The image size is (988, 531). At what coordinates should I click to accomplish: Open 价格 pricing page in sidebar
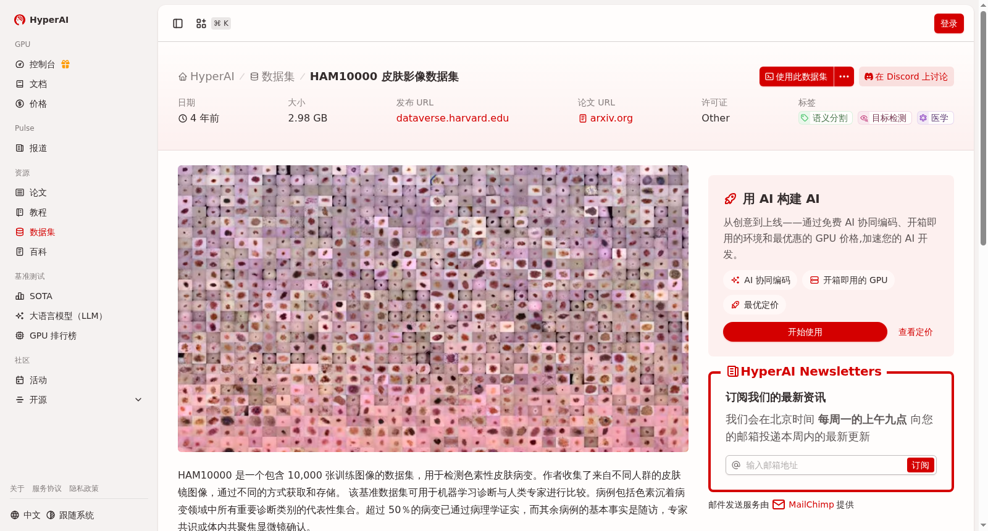(38, 104)
